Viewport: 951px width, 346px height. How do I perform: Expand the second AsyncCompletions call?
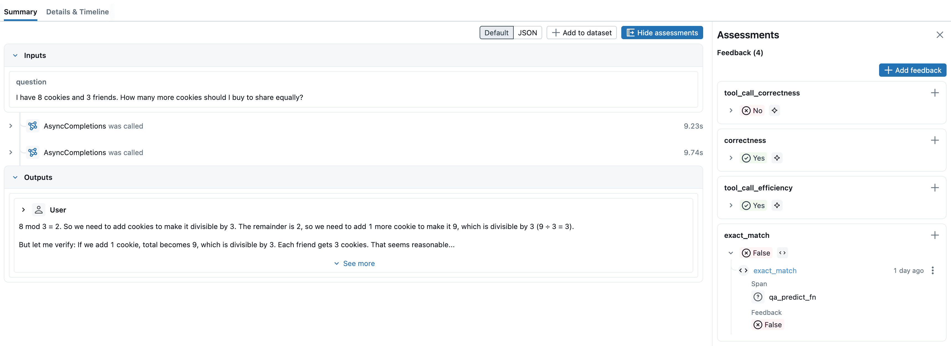tap(11, 152)
